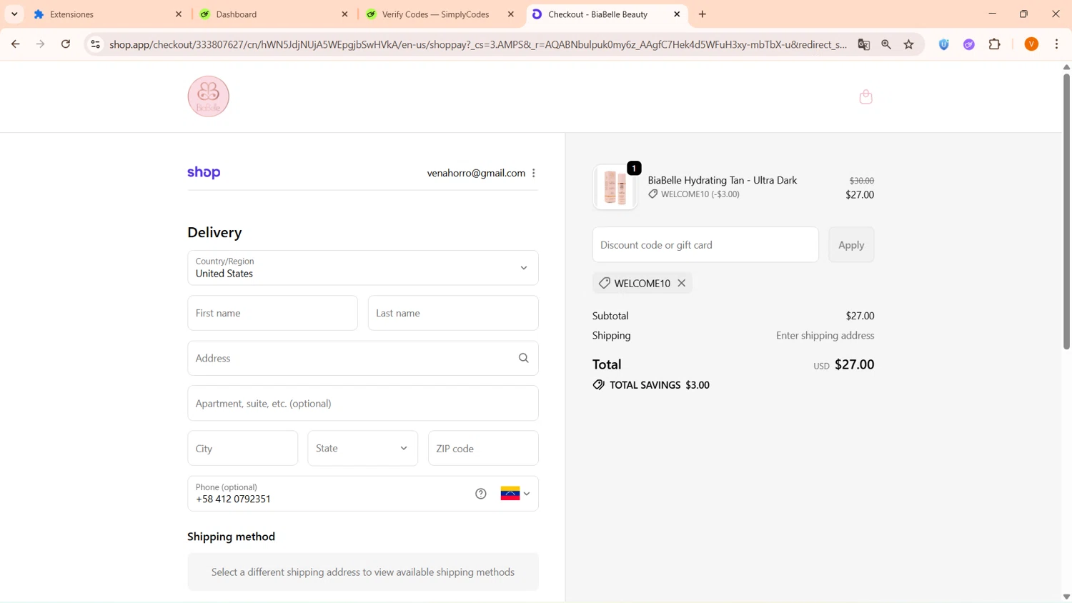
Task: Click the Discount code or gift card field
Action: [x=705, y=245]
